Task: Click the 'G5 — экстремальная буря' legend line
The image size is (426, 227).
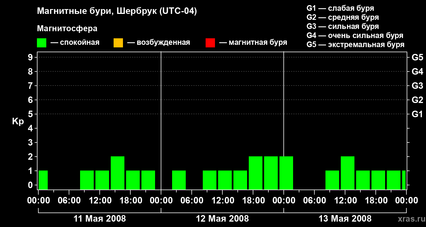Action: click(x=356, y=45)
